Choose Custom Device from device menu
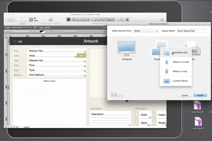 (176, 81)
